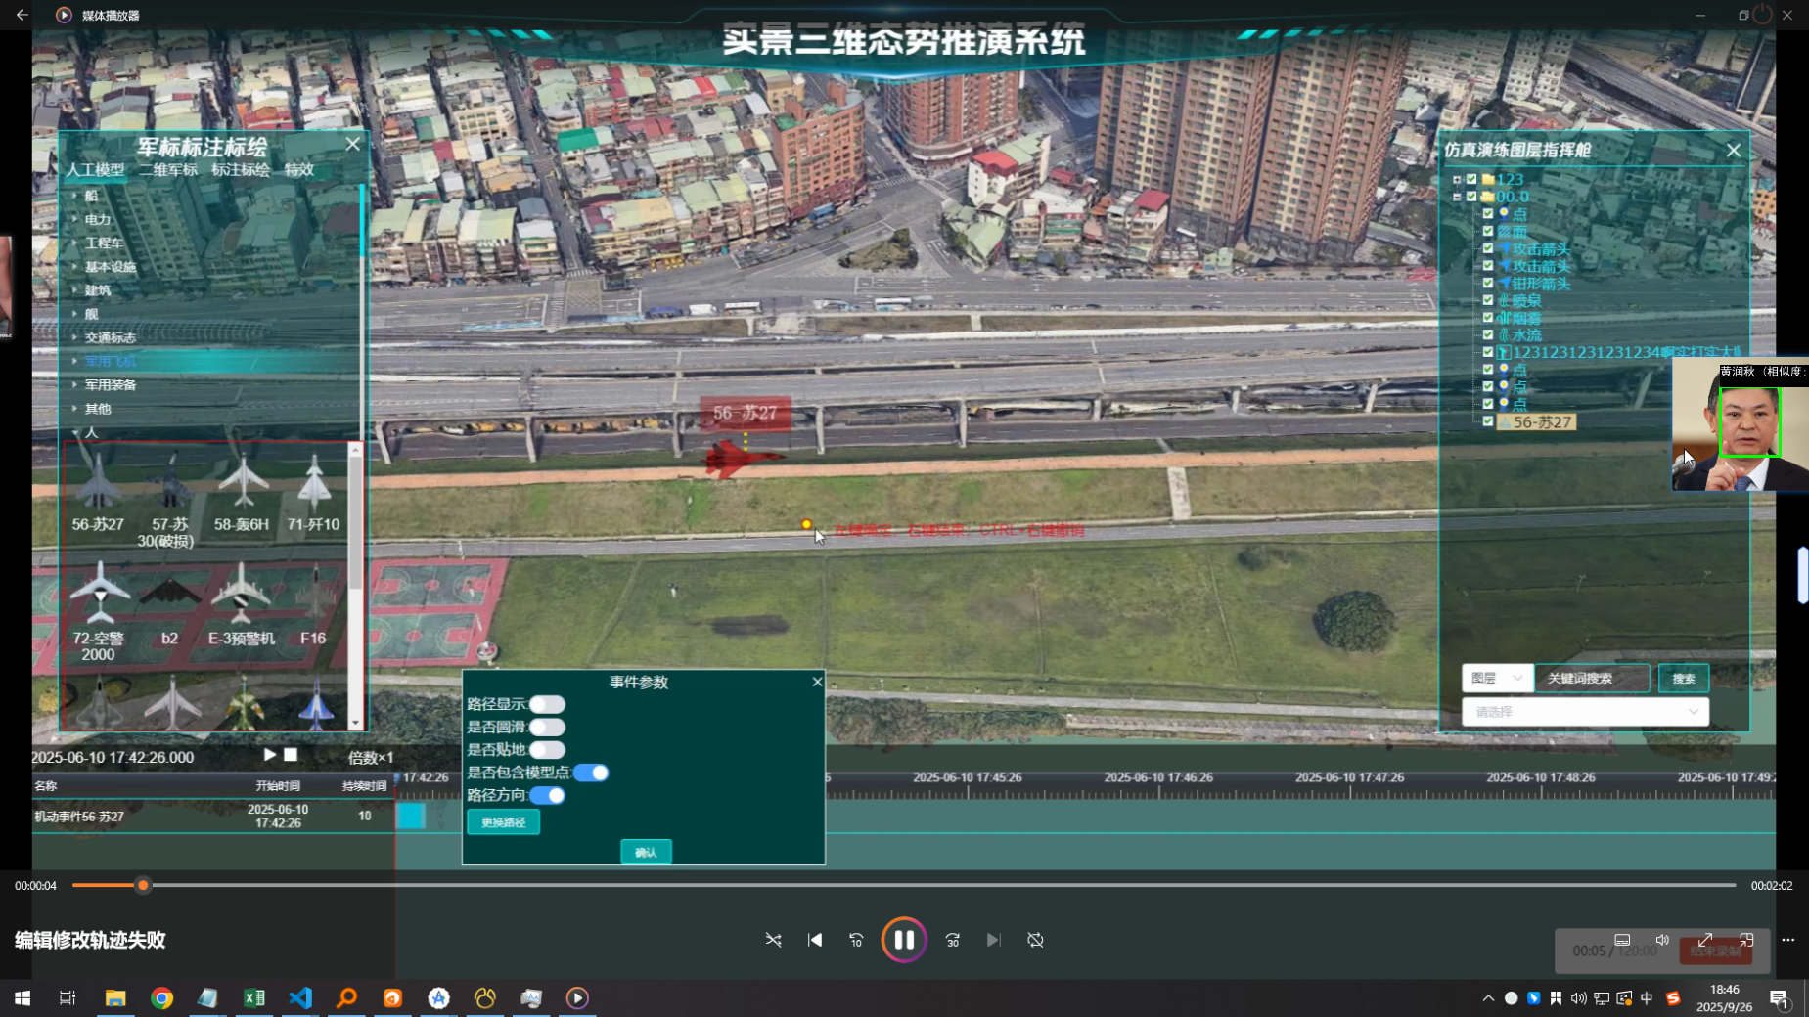Switch to the 二维军标 tab
The image size is (1809, 1017).
pyautogui.click(x=167, y=170)
